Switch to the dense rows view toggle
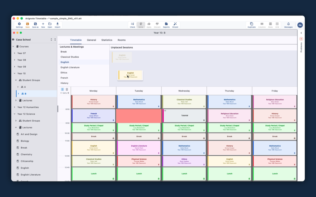Image resolution: width=316 pixels, height=197 pixels. coord(67,89)
